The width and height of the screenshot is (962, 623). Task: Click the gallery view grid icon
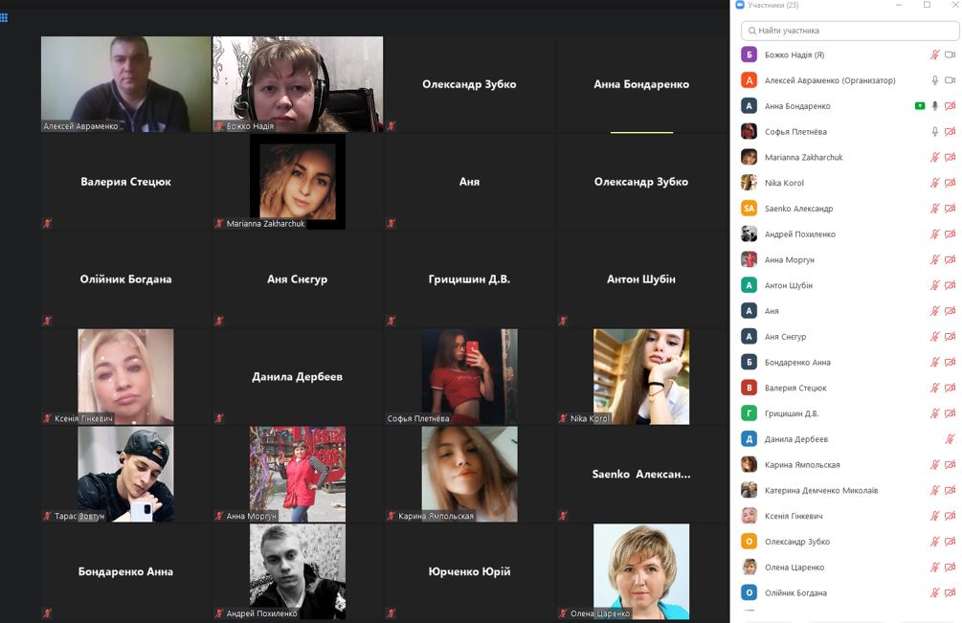click(4, 17)
